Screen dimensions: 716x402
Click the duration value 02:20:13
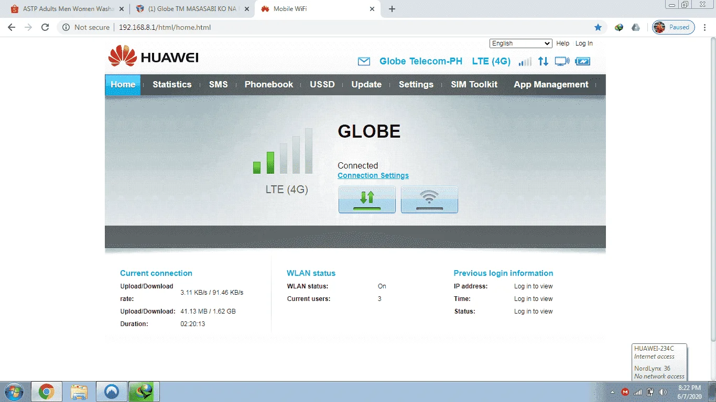pyautogui.click(x=193, y=324)
